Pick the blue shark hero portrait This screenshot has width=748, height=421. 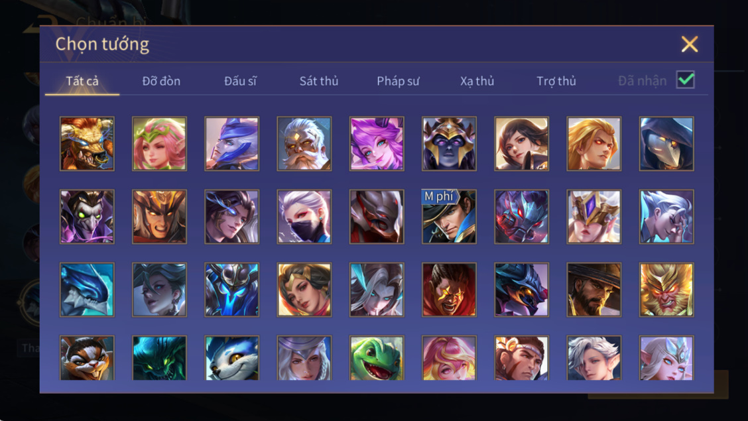point(87,290)
